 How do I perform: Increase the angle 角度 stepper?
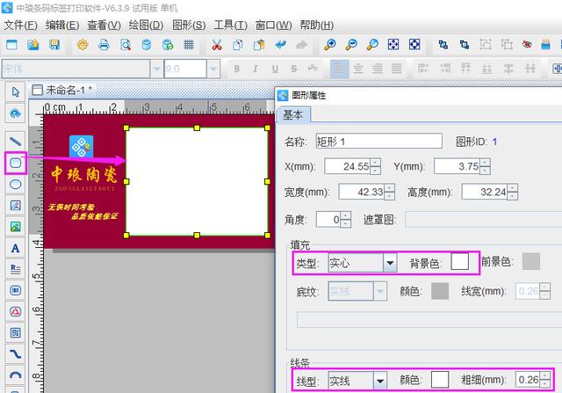pos(345,215)
